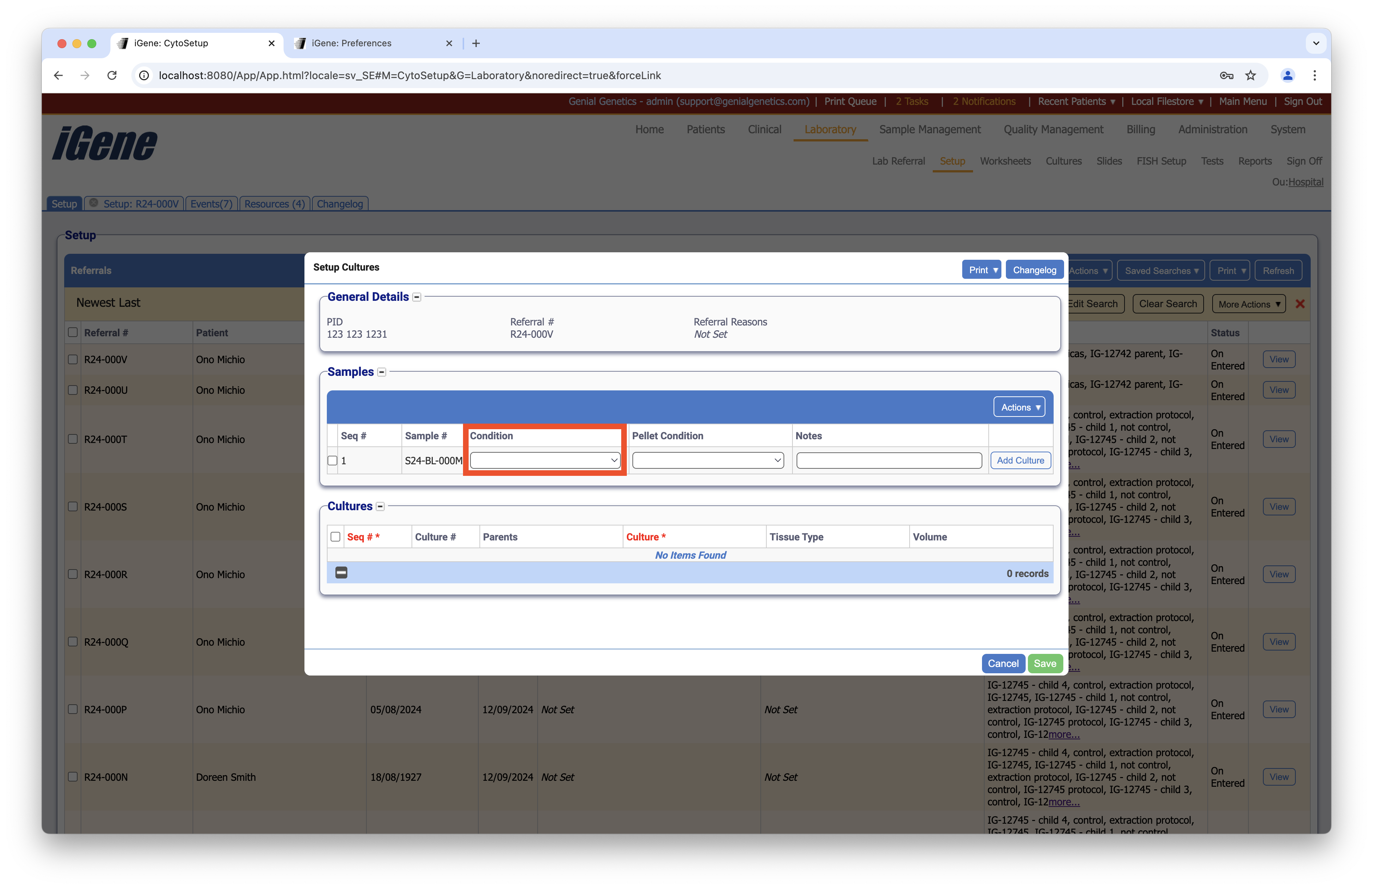Click the Add Culture button
This screenshot has width=1373, height=889.
tap(1020, 461)
